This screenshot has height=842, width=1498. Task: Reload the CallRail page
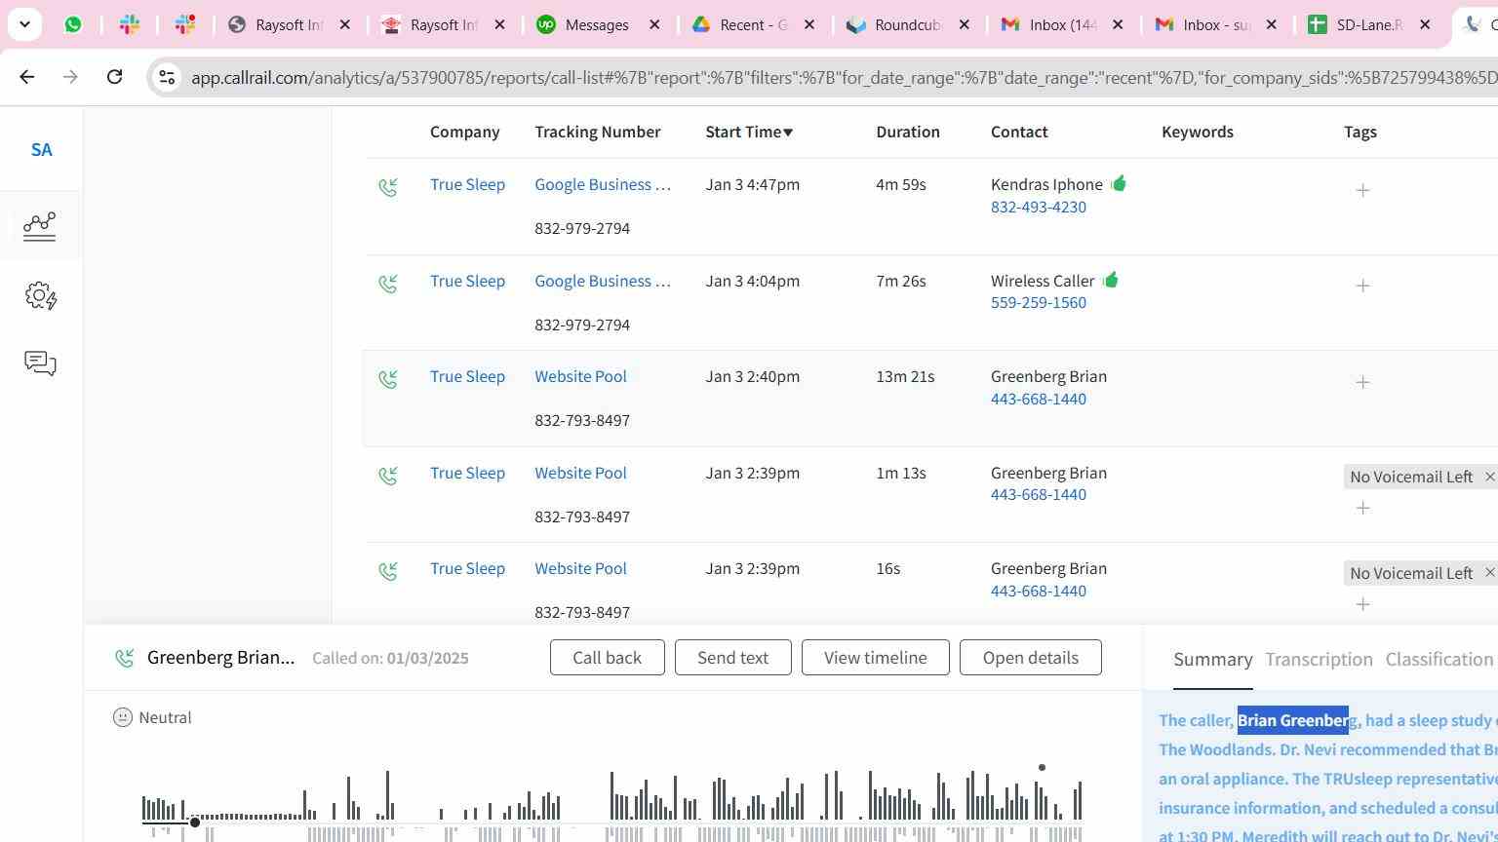pos(114,77)
